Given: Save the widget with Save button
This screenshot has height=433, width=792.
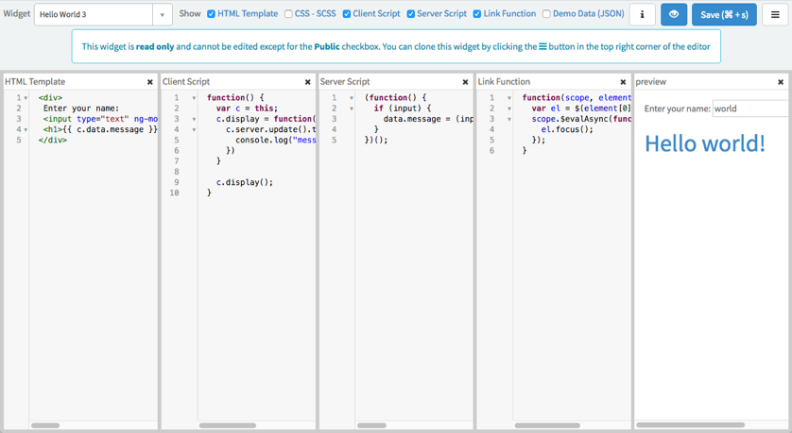Looking at the screenshot, I should (724, 14).
